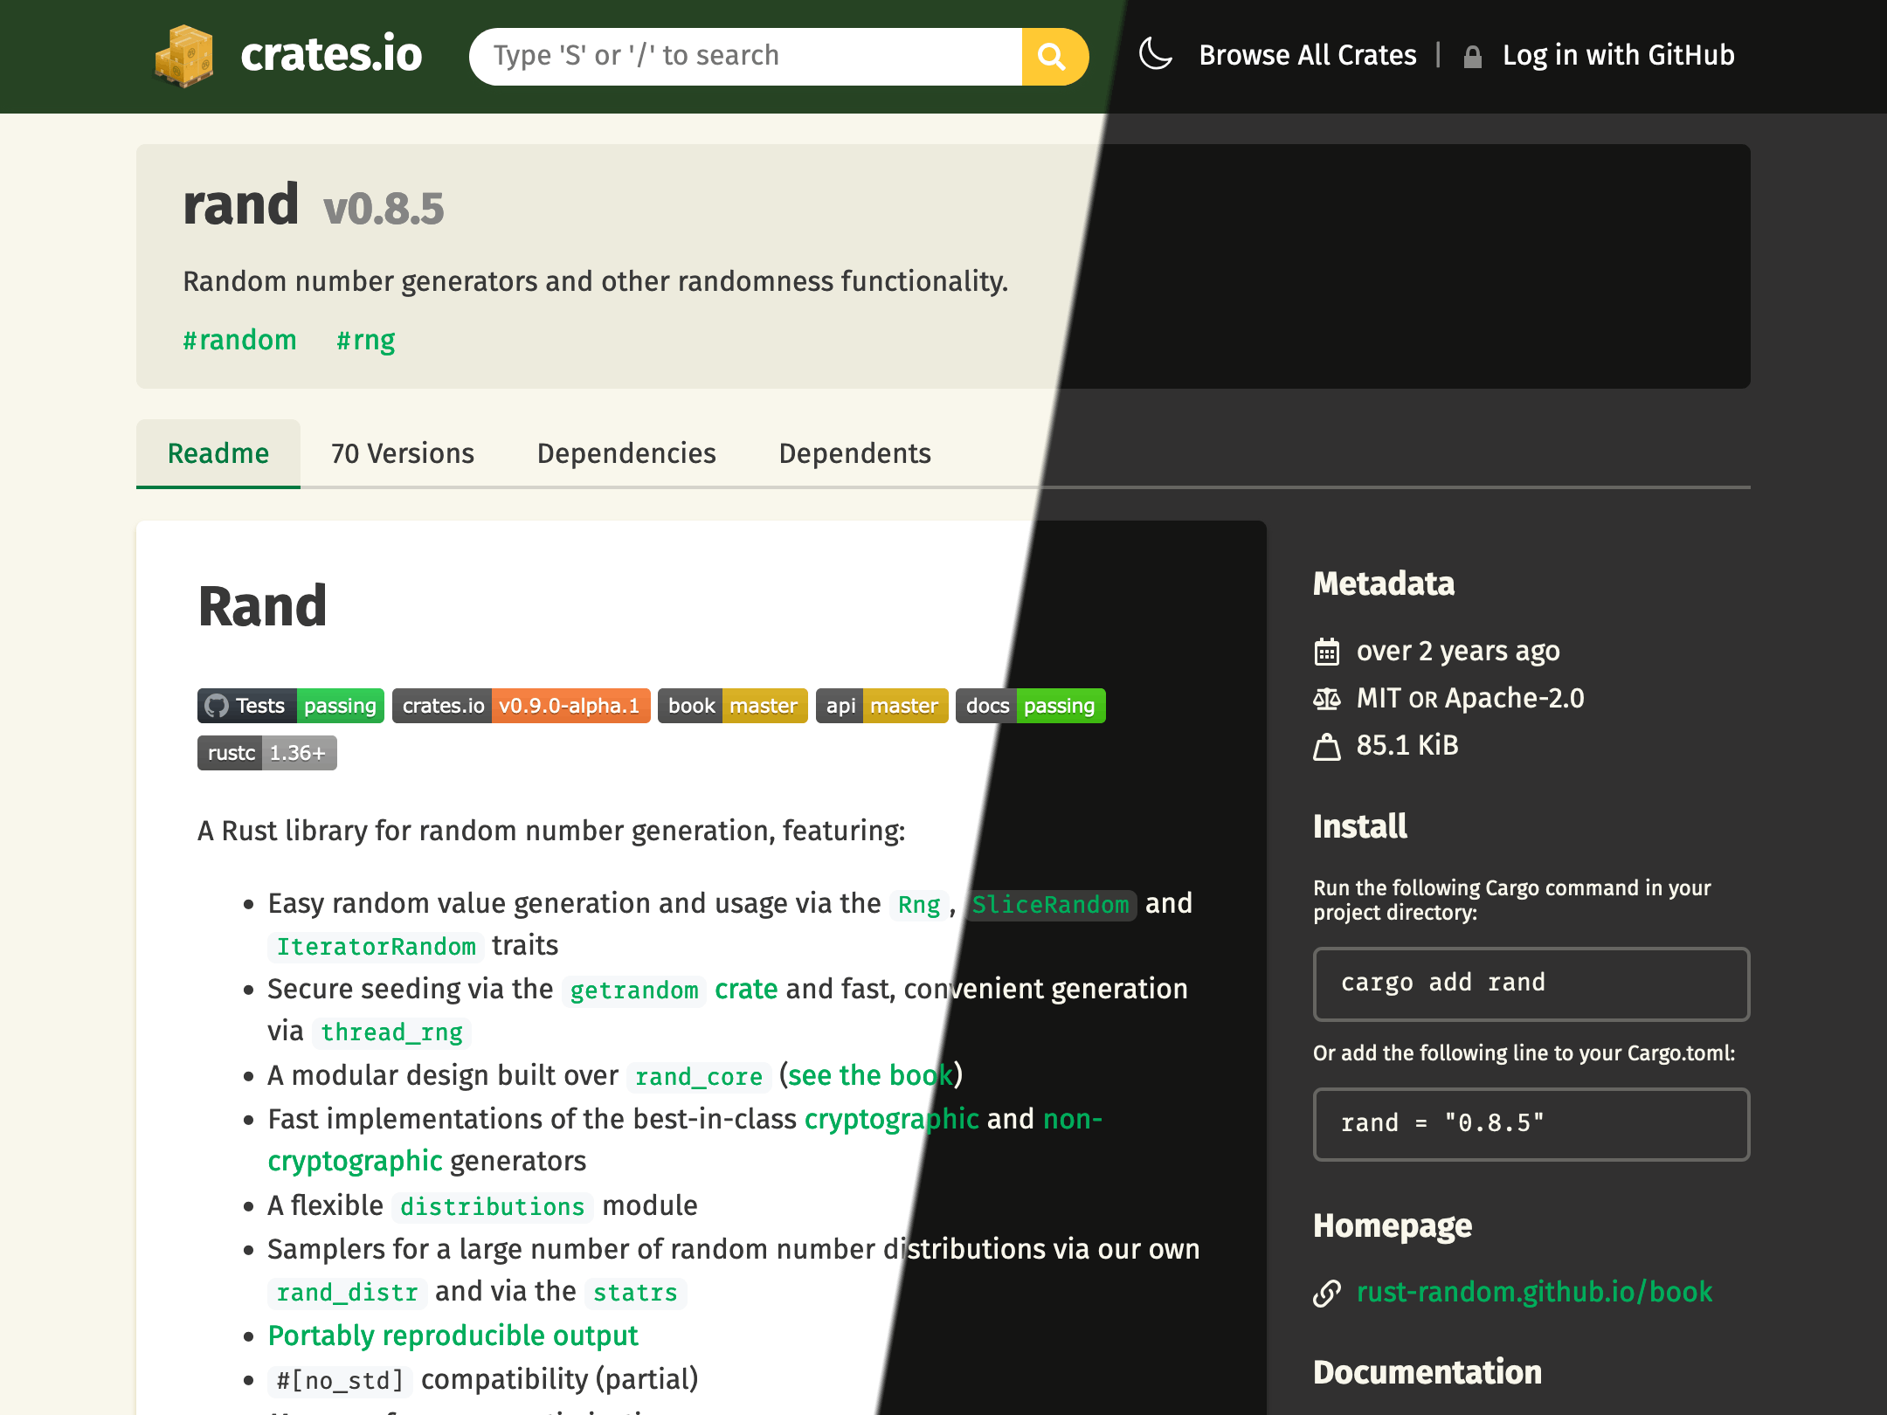Open the Dependents tab

coord(854,453)
